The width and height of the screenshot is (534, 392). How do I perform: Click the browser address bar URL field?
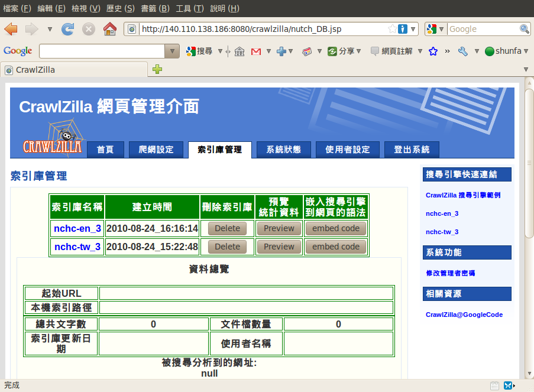[x=264, y=29]
